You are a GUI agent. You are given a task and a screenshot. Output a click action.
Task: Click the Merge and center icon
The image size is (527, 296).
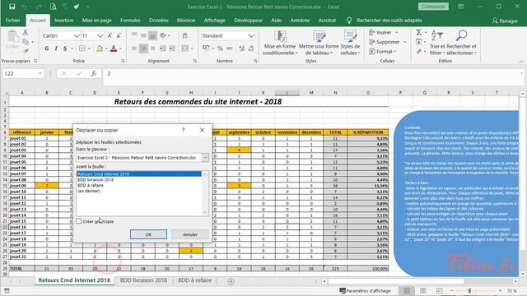tap(184, 49)
